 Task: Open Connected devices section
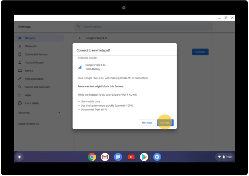(x=39, y=54)
